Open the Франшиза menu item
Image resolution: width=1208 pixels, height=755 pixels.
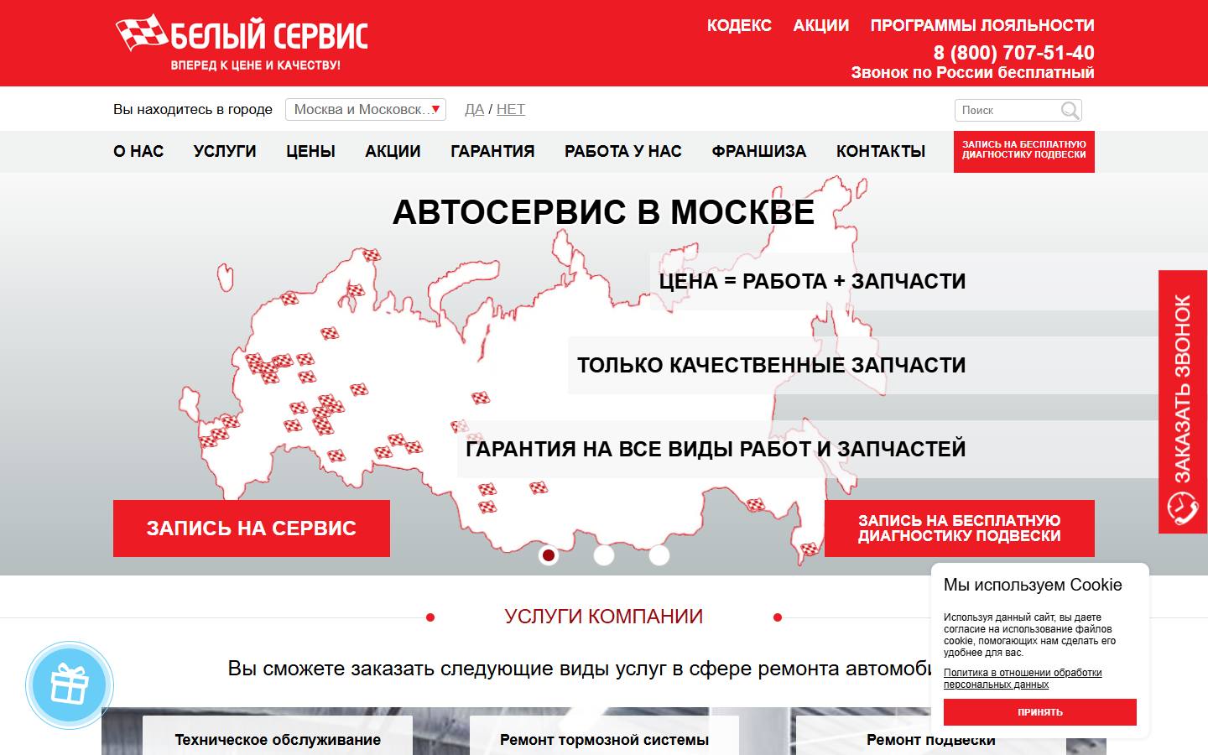[759, 152]
